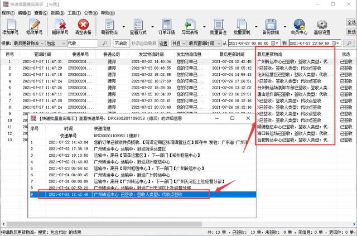
Task: Click the 设置 button beside auto refresh
Action: tap(163, 44)
